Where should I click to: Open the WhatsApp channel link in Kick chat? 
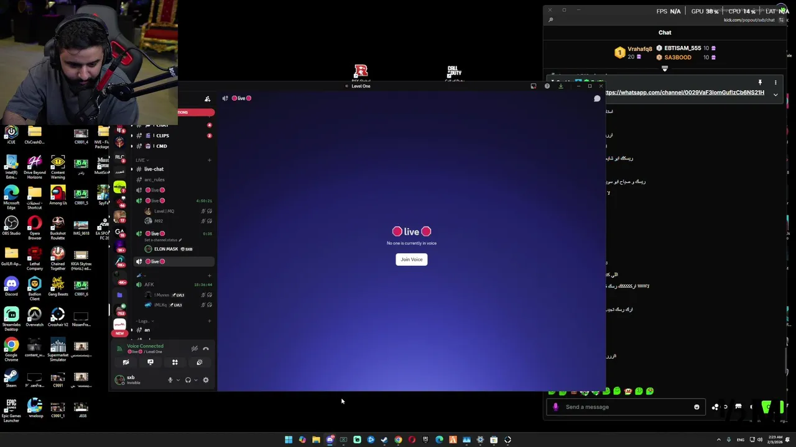684,93
